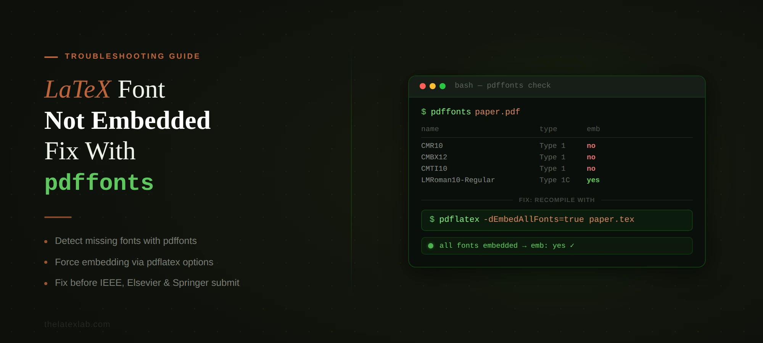The height and width of the screenshot is (343, 763).
Task: Click 'Force embedding via pdflatex options' bullet
Action: [134, 262]
